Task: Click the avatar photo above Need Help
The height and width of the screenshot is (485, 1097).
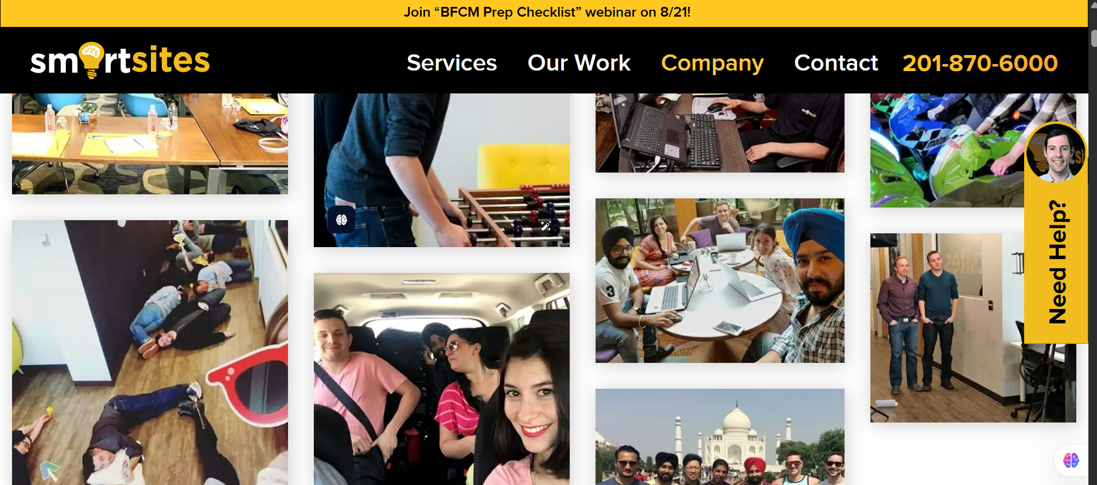Action: point(1056,152)
